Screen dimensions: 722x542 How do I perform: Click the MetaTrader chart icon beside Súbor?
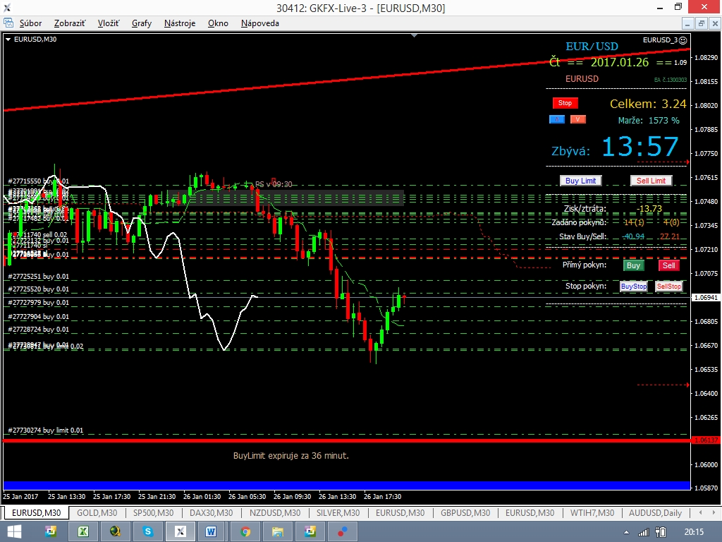point(8,23)
